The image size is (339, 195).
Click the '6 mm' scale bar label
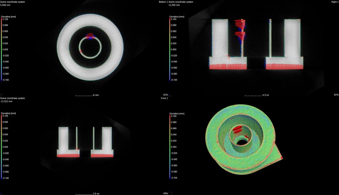(x=96, y=95)
